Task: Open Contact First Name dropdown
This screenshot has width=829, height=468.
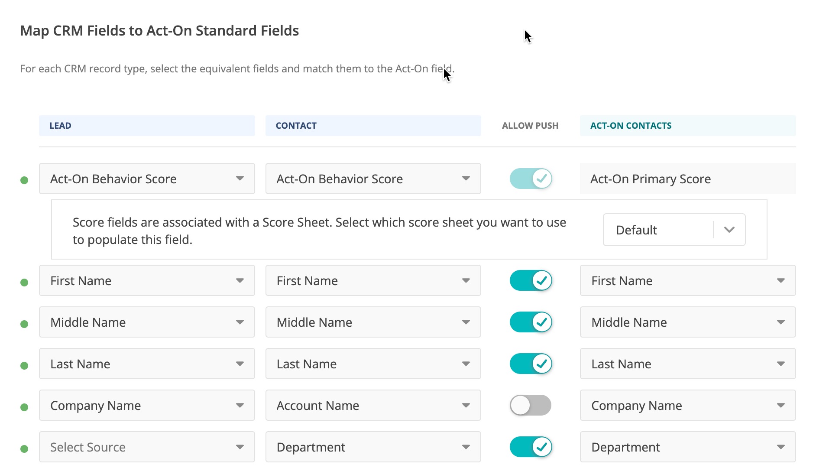Action: click(373, 281)
